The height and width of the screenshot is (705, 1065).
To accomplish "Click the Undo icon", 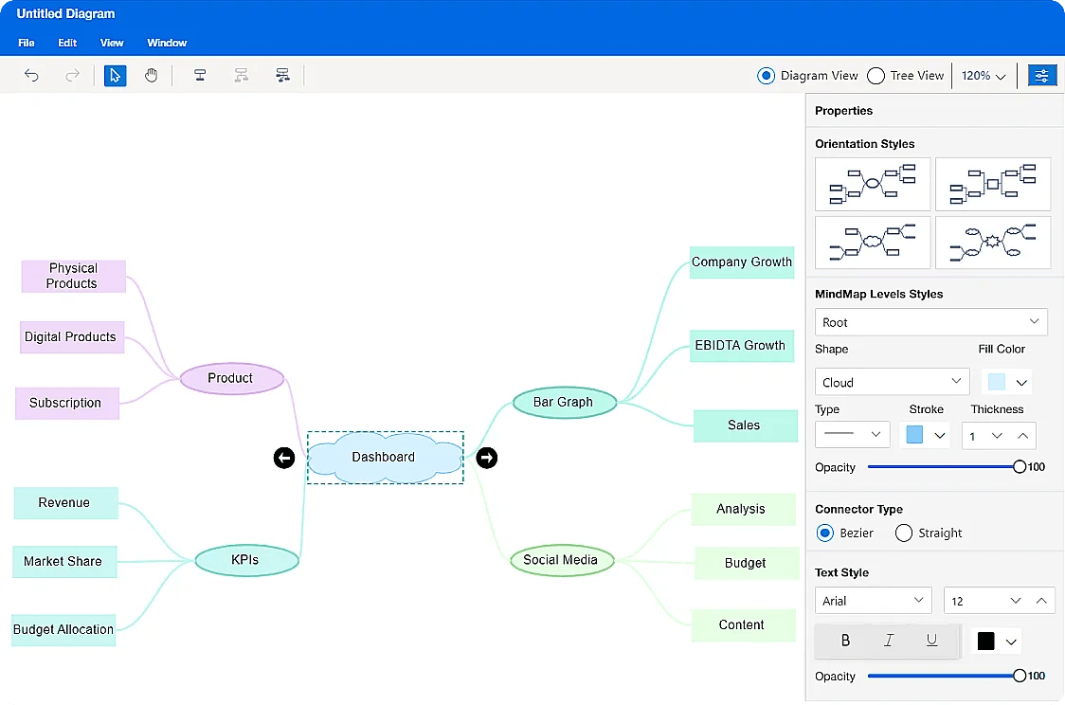I will pyautogui.click(x=30, y=75).
